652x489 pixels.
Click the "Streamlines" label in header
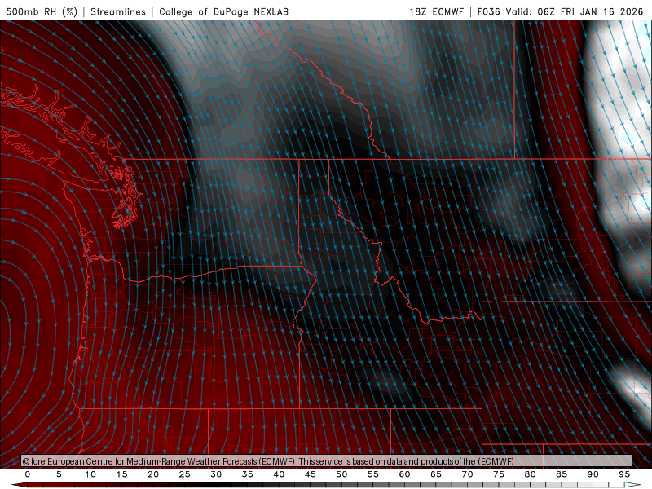(118, 11)
